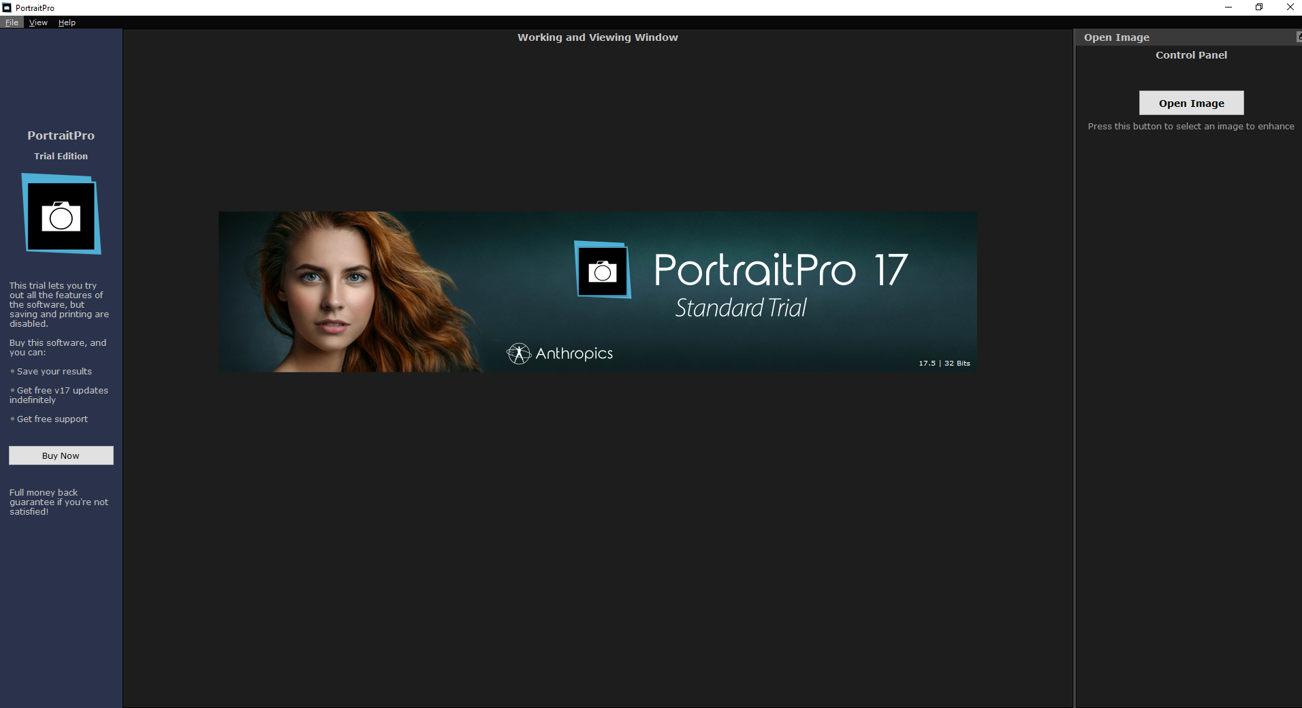Click the PortraitPro 17 banner title text

[780, 270]
